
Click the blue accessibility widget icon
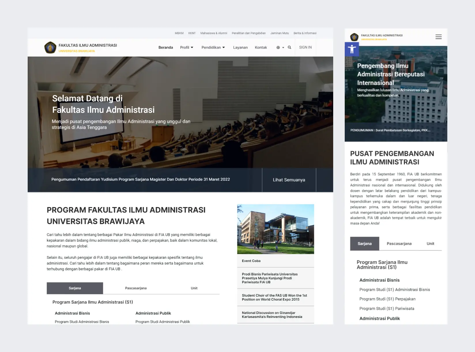click(352, 49)
